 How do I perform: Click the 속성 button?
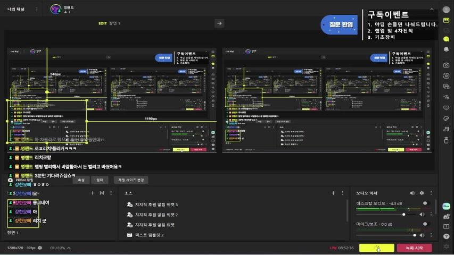(x=81, y=180)
